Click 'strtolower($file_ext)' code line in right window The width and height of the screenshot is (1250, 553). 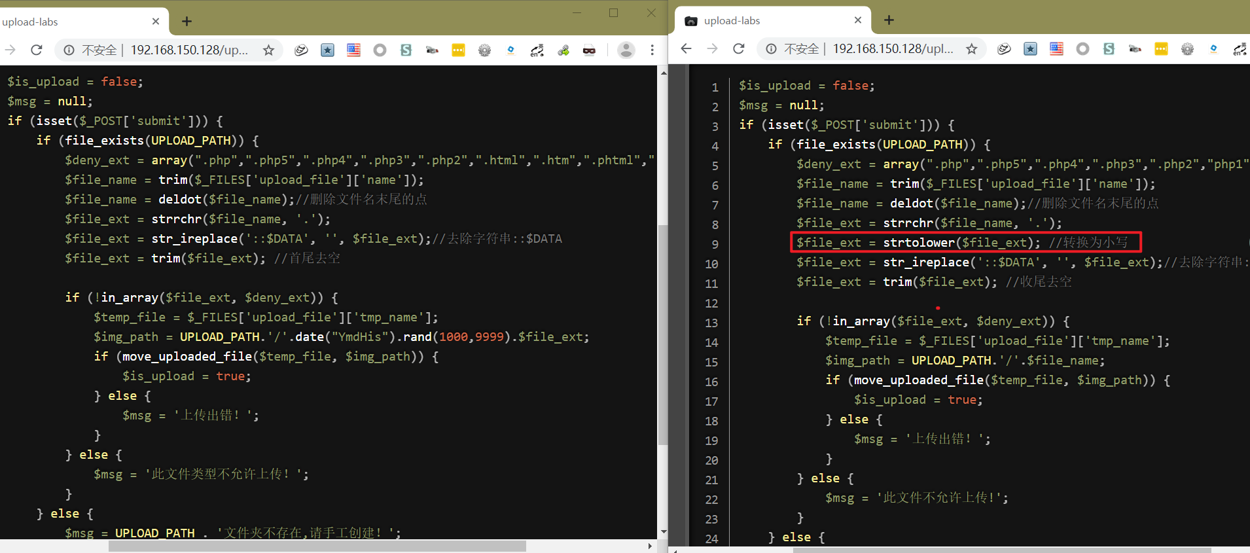pos(965,242)
